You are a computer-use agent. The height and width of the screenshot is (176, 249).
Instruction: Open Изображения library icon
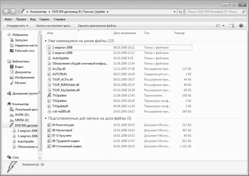tap(11, 77)
